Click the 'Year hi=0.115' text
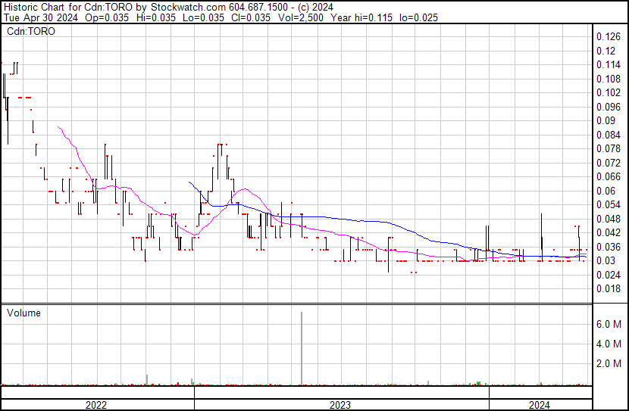Image resolution: width=629 pixels, height=411 pixels. point(361,17)
